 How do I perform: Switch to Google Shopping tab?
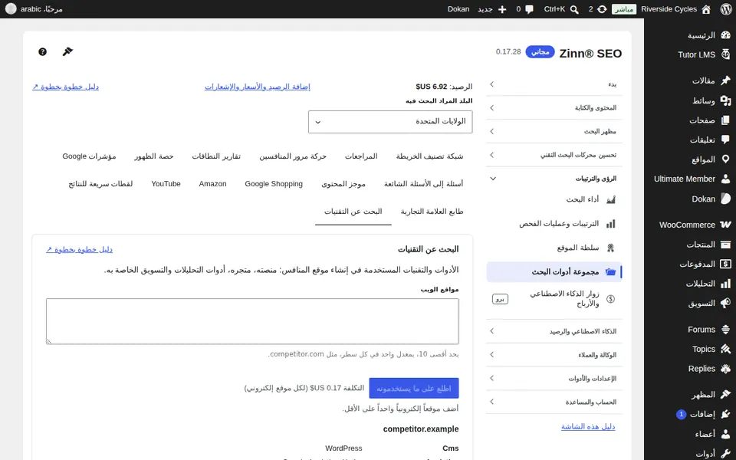(274, 184)
